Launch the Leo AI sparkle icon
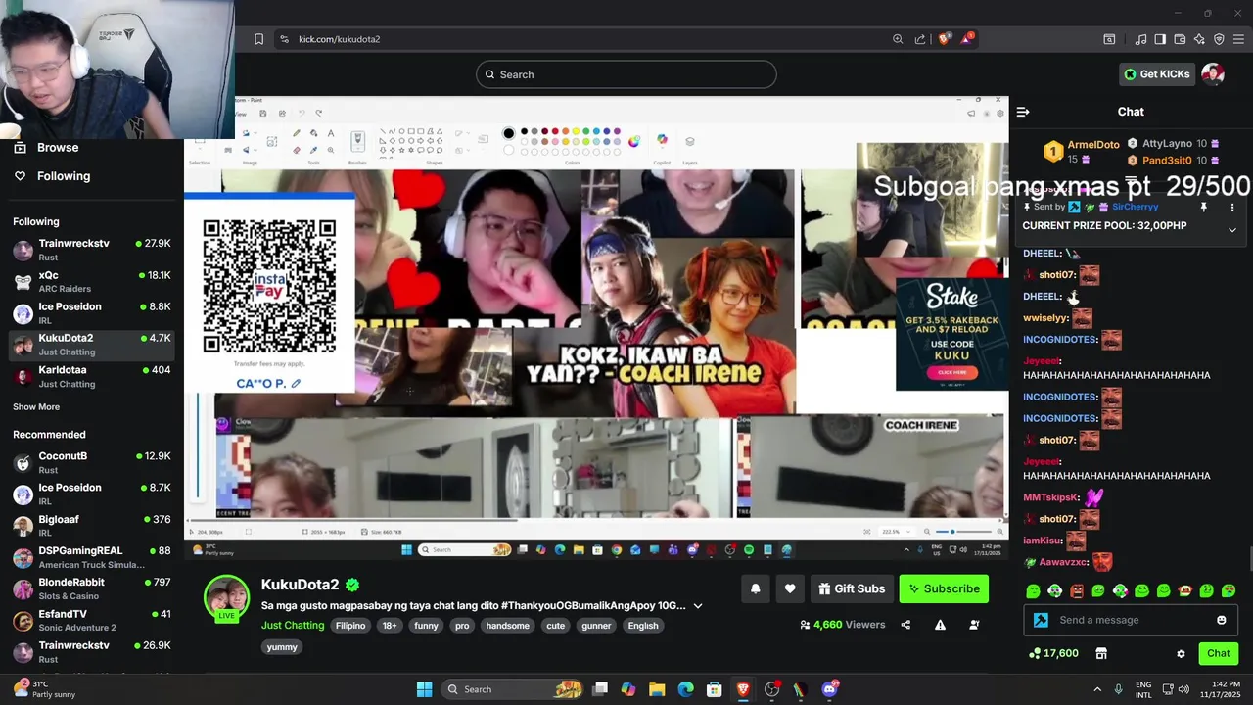Viewport: 1253px width, 705px height. [1199, 39]
